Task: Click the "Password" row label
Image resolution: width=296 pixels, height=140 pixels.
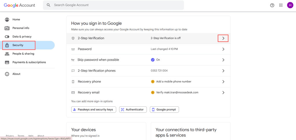Action: click(85, 49)
